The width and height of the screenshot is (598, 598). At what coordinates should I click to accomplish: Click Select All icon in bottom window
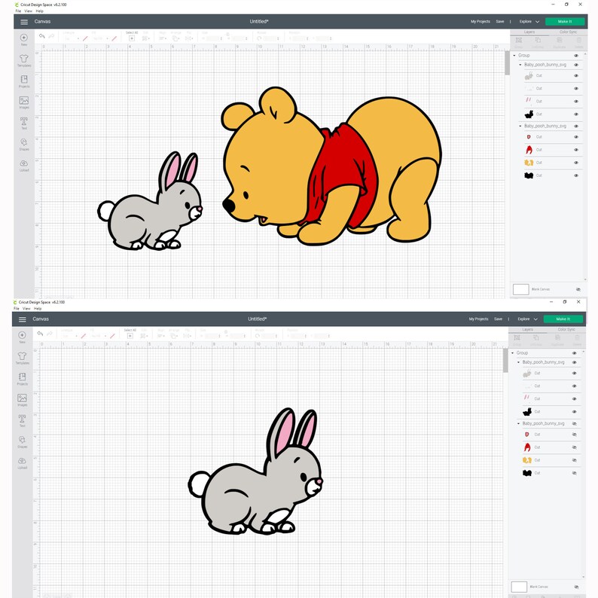(130, 336)
